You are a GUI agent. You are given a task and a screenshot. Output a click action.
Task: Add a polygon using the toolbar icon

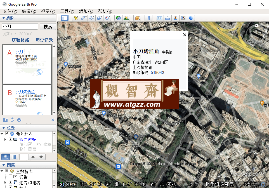point(84,18)
